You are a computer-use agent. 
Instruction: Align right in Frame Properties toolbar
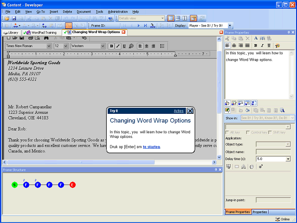(240, 46)
